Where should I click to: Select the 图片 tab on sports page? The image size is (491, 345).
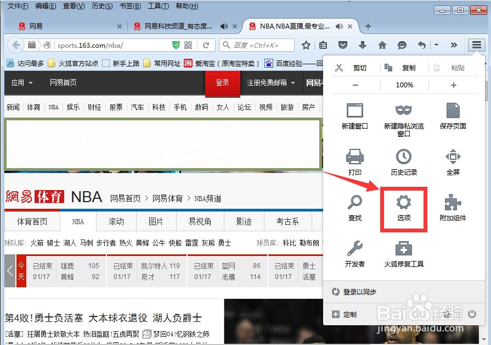point(156,222)
